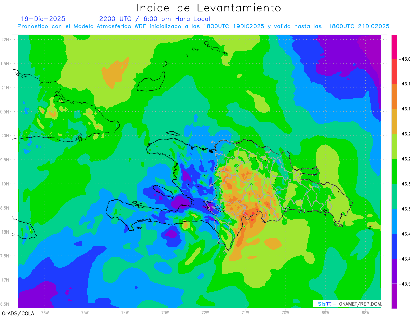Click the "19N" latitude label

tap(5, 184)
